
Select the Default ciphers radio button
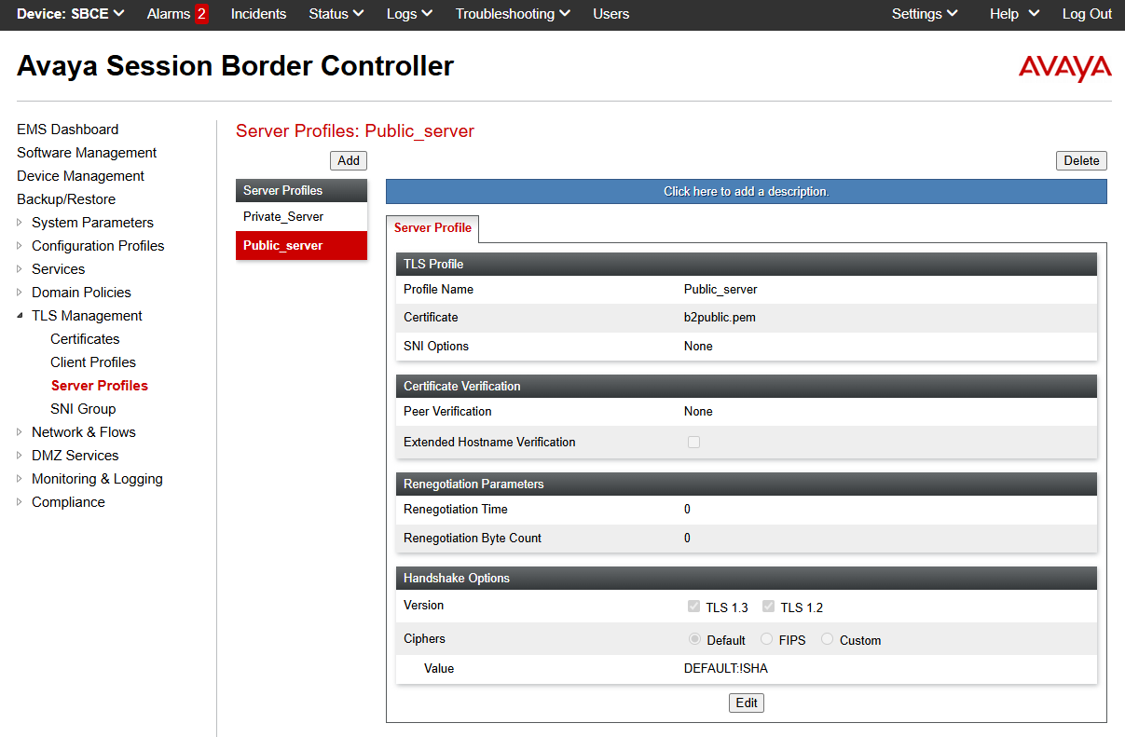coord(694,639)
